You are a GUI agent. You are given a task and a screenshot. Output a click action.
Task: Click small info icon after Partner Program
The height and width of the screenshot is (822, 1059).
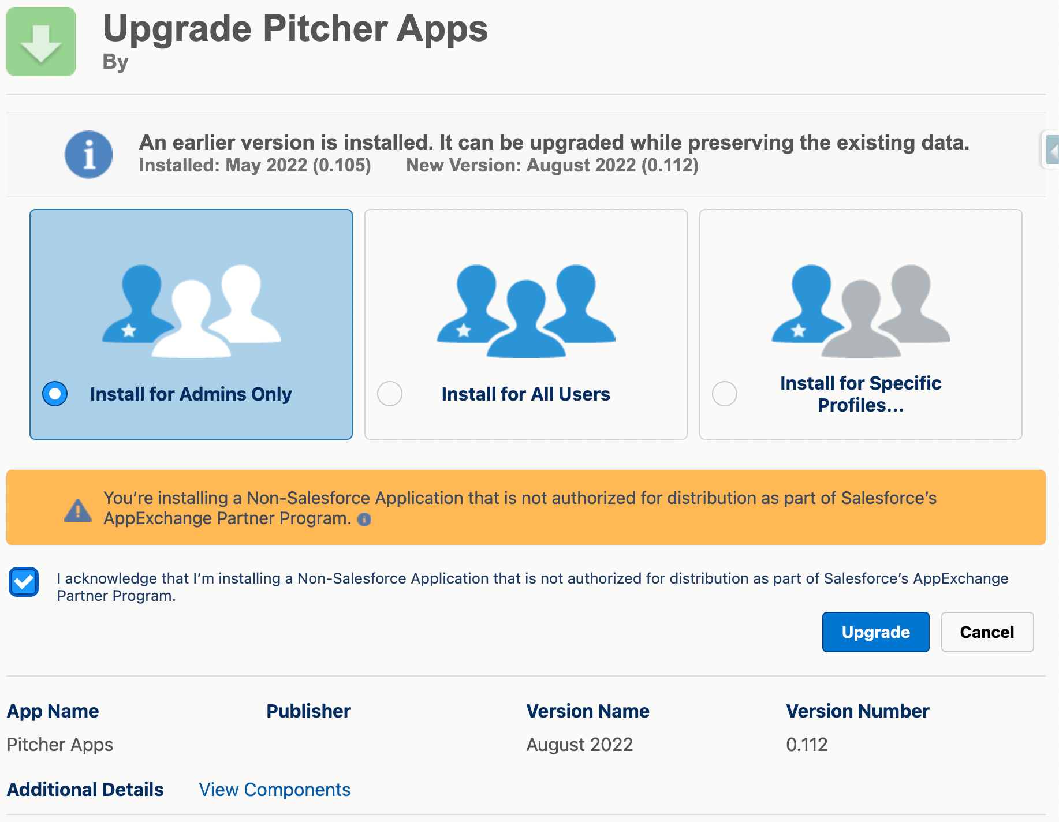pyautogui.click(x=364, y=520)
